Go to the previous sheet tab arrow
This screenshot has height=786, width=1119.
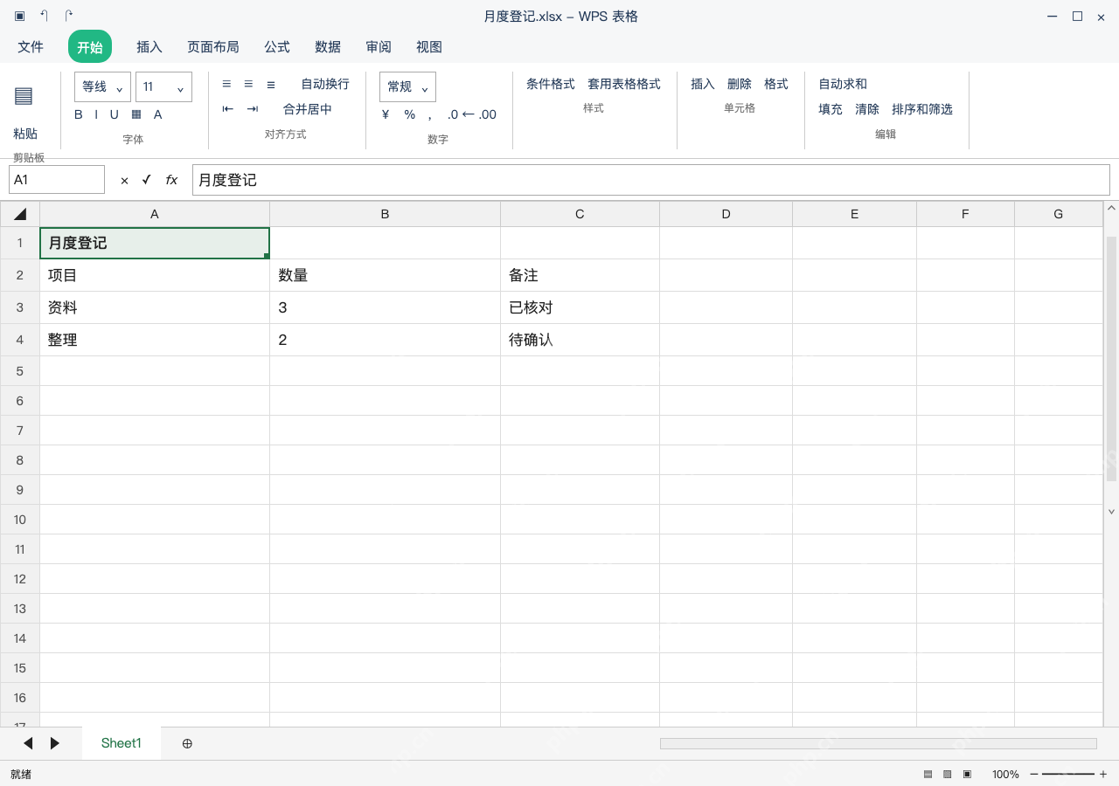click(28, 743)
